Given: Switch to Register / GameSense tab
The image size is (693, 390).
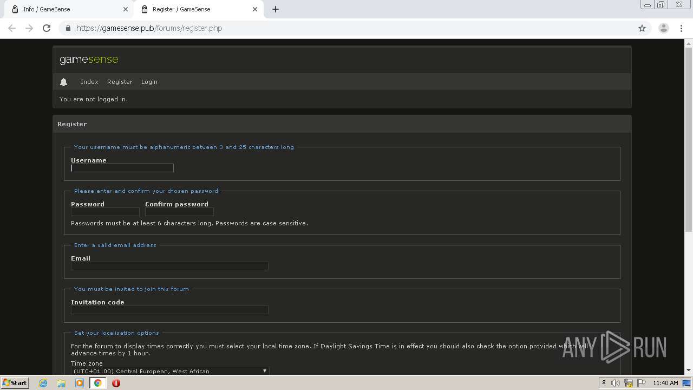Looking at the screenshot, I should tap(198, 9).
